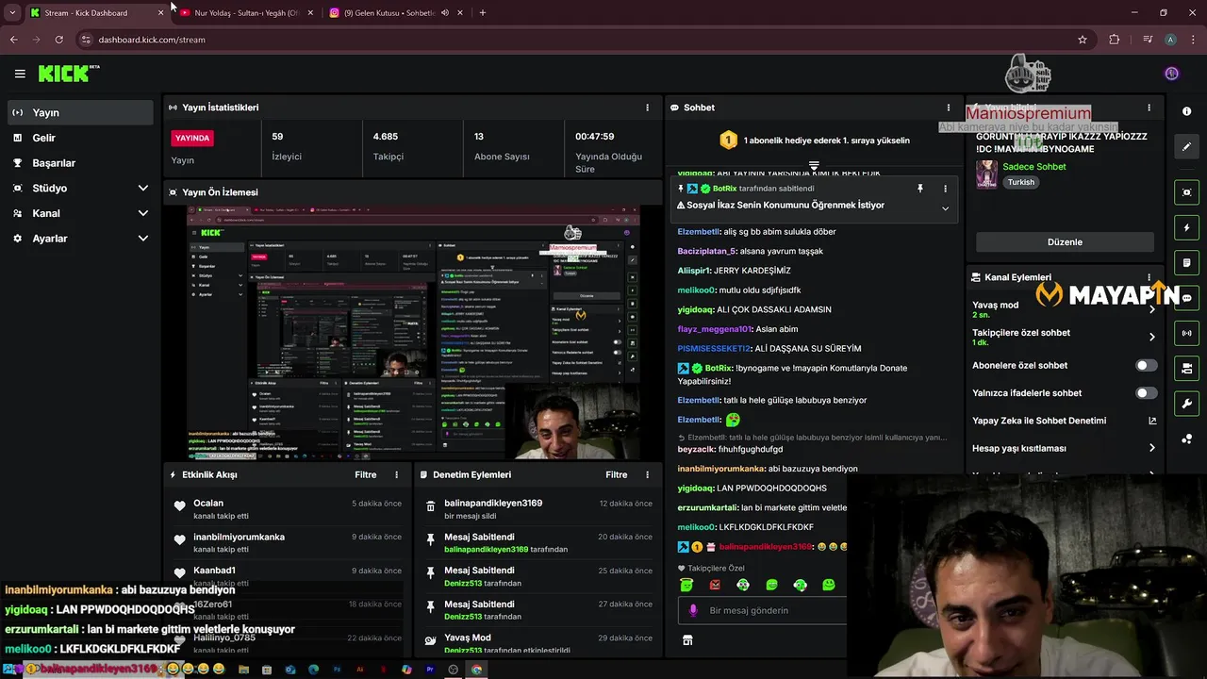Click the Turkish language tag
Image resolution: width=1207 pixels, height=679 pixels.
[x=1021, y=182]
